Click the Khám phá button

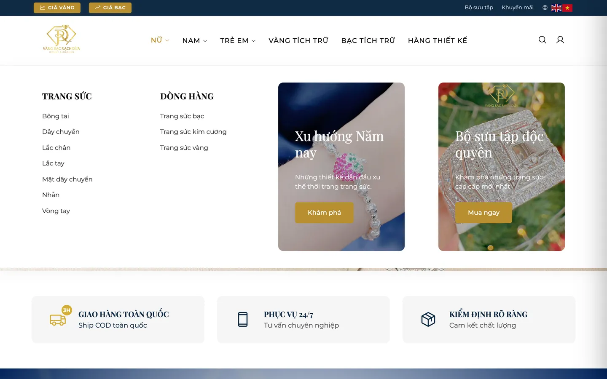[x=324, y=213]
